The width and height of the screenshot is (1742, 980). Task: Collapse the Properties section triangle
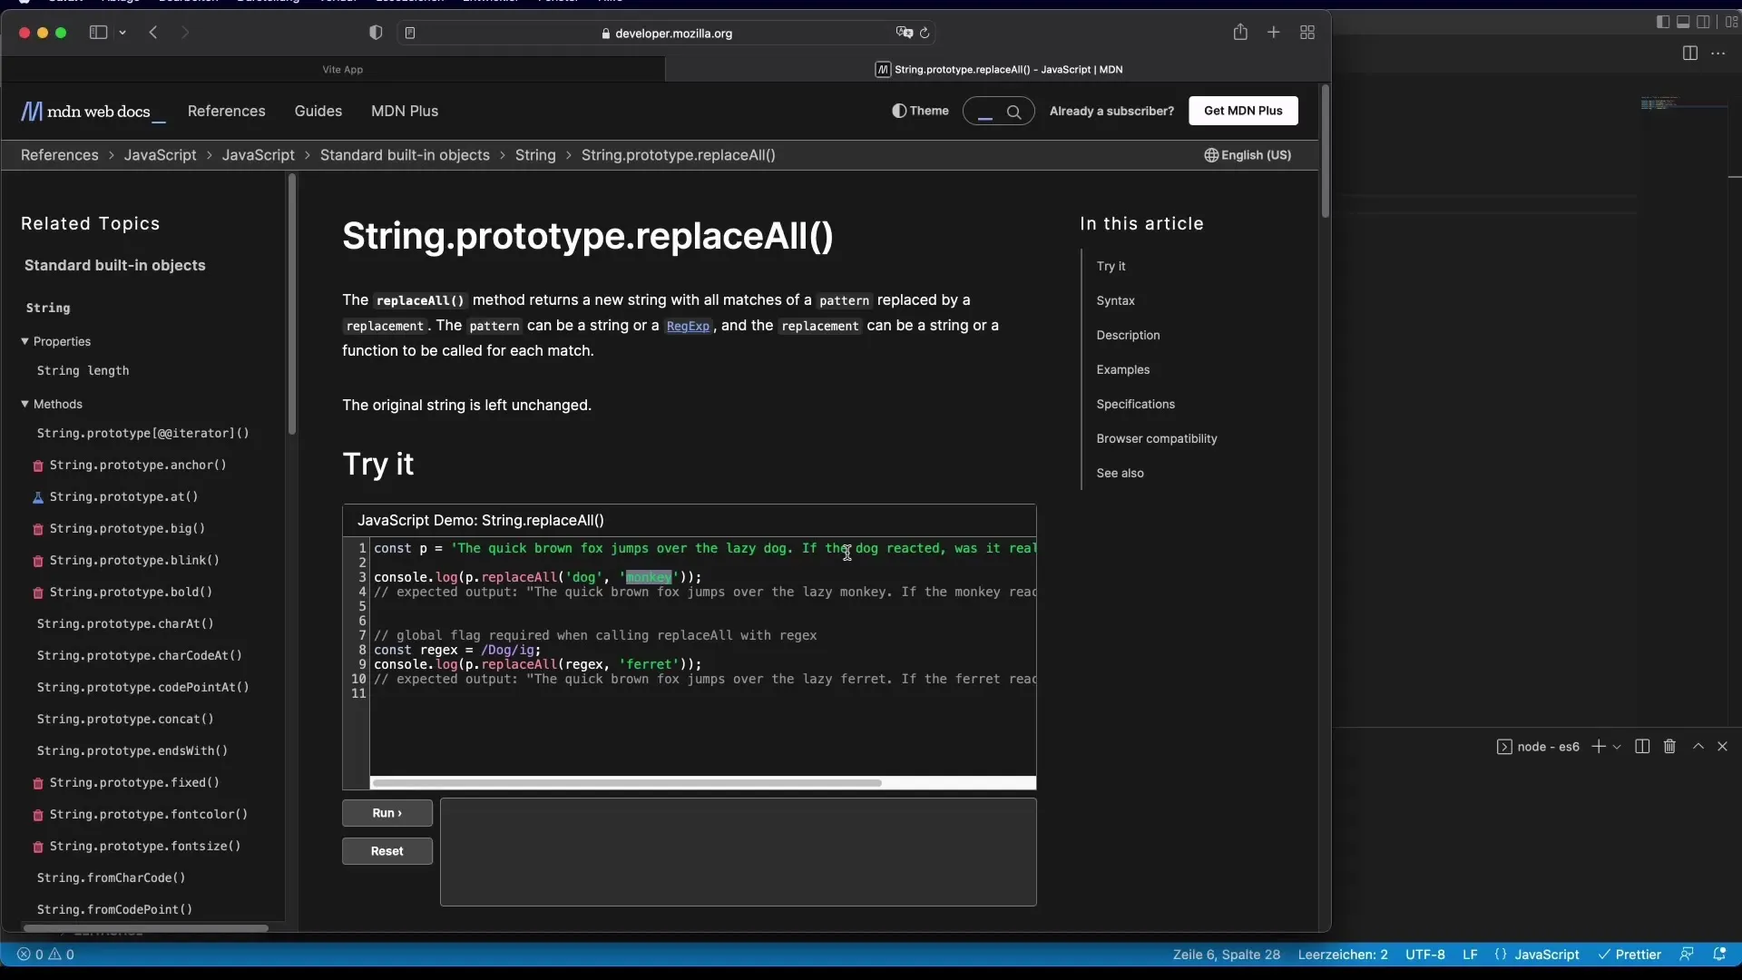[24, 341]
